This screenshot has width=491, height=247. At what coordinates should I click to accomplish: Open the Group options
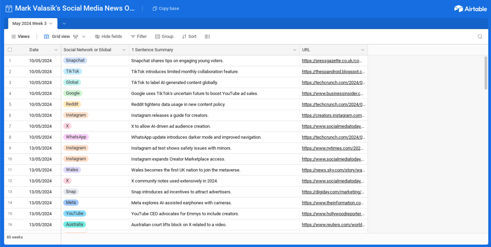164,36
